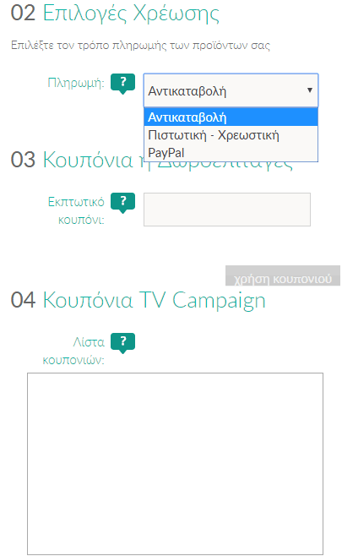Select the highlighted Αντικαταβολή option in list
Viewport: 342px width, 556px height.
[231, 117]
